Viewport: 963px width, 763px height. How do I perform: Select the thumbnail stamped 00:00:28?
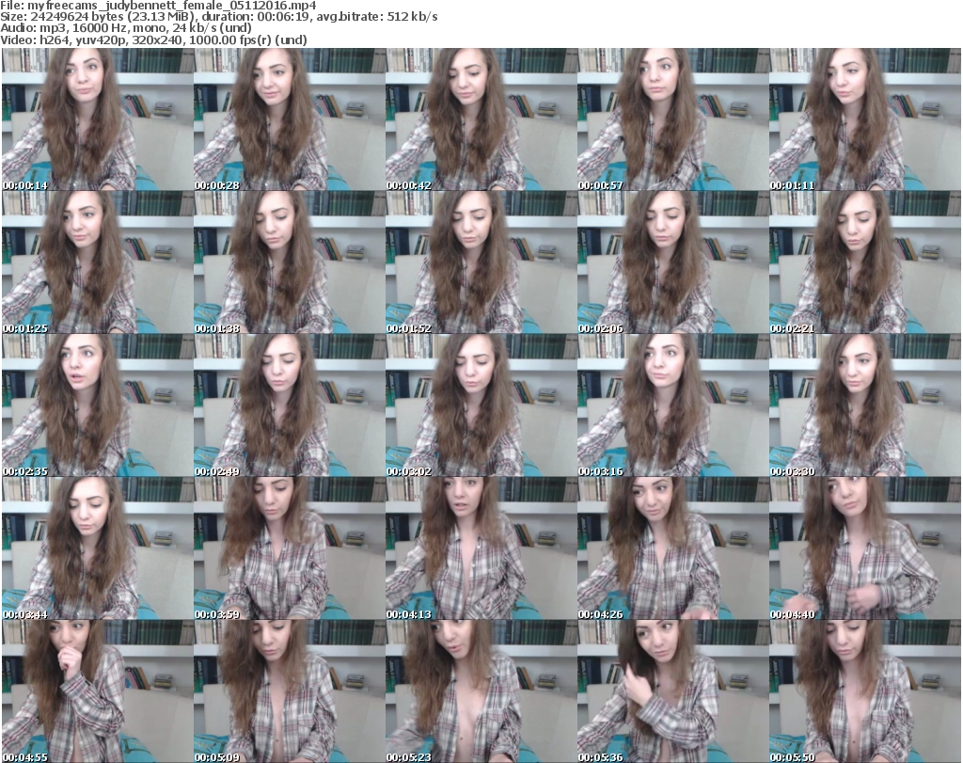point(290,119)
